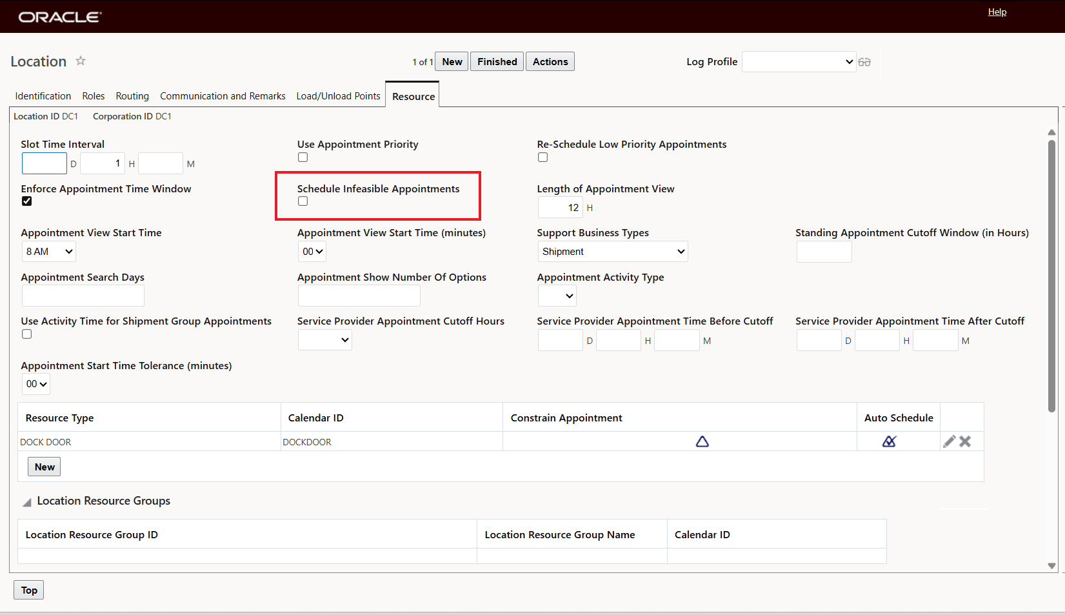This screenshot has height=615, width=1065.
Task: Click the scrollbar up arrow
Action: (x=1051, y=132)
